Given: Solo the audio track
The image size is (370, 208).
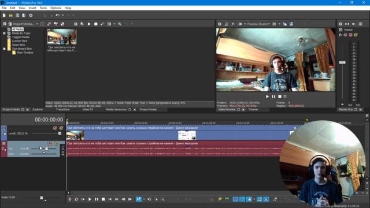Looking at the screenshot, I should pyautogui.click(x=56, y=144).
